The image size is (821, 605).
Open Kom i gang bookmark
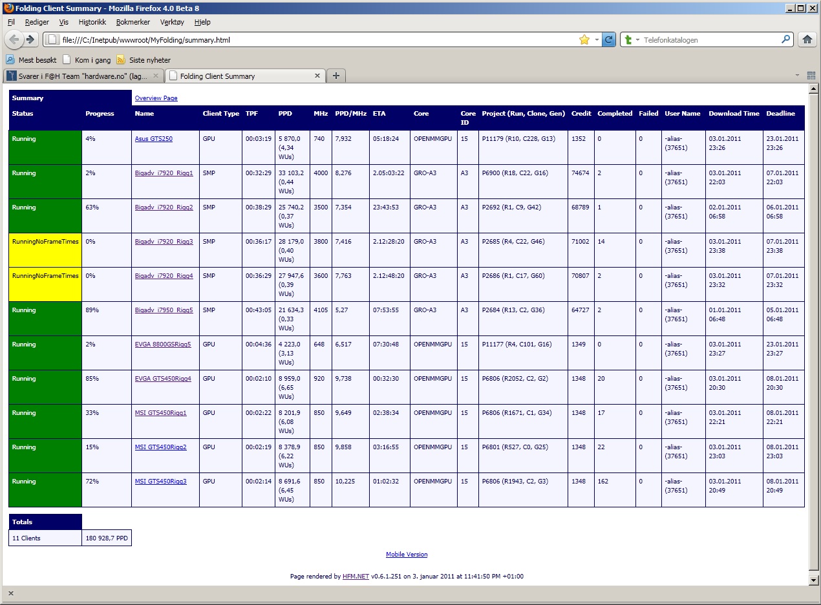pos(87,59)
